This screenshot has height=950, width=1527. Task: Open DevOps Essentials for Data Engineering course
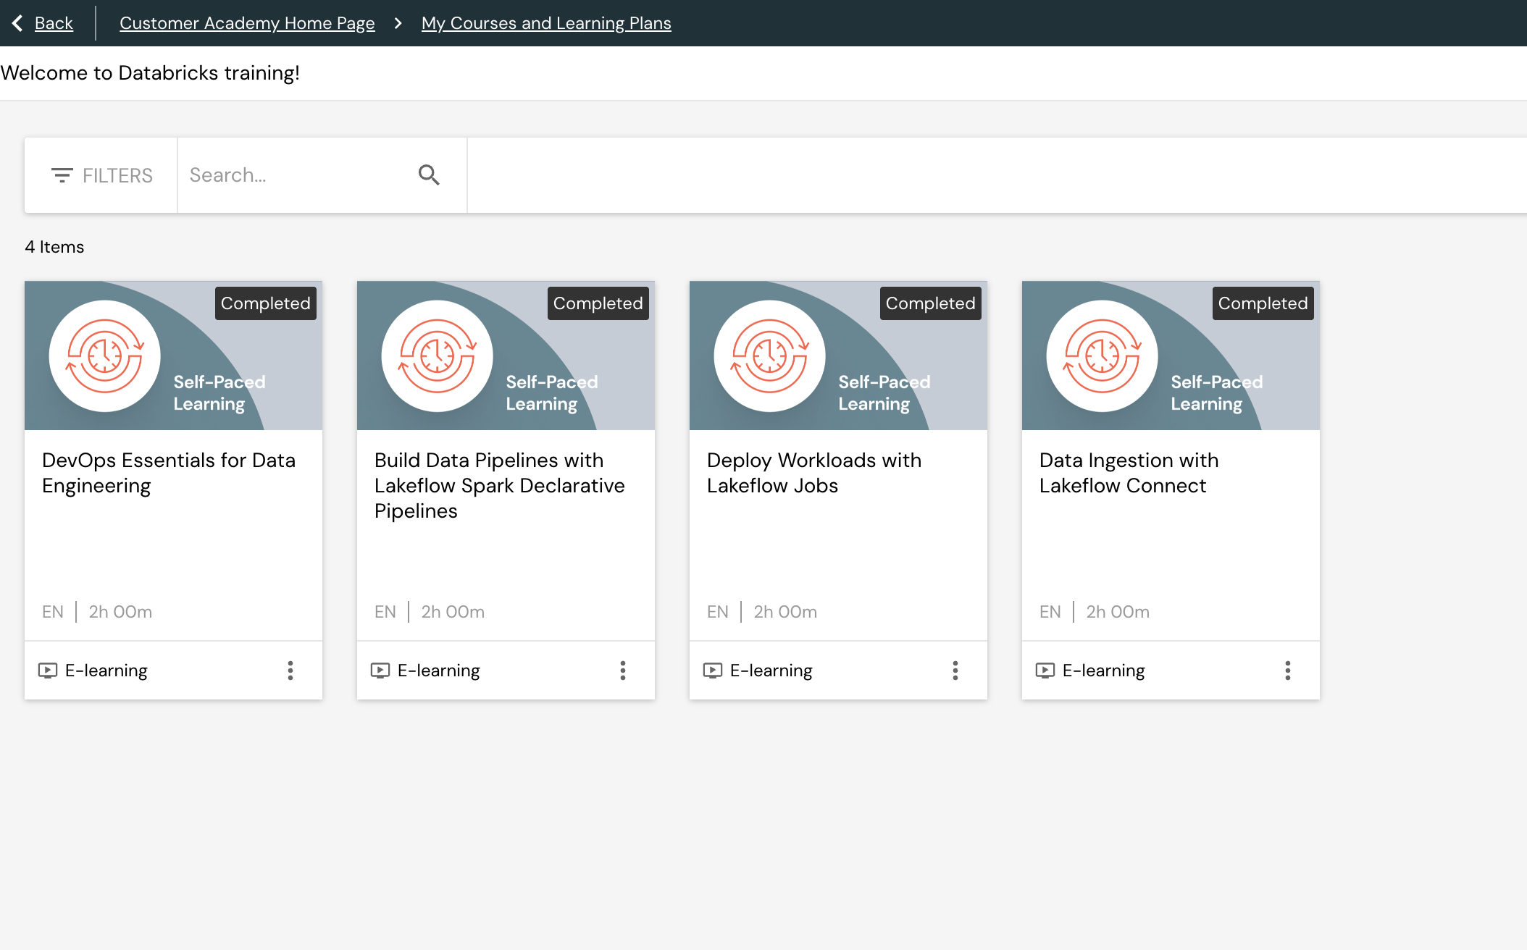[x=169, y=473]
